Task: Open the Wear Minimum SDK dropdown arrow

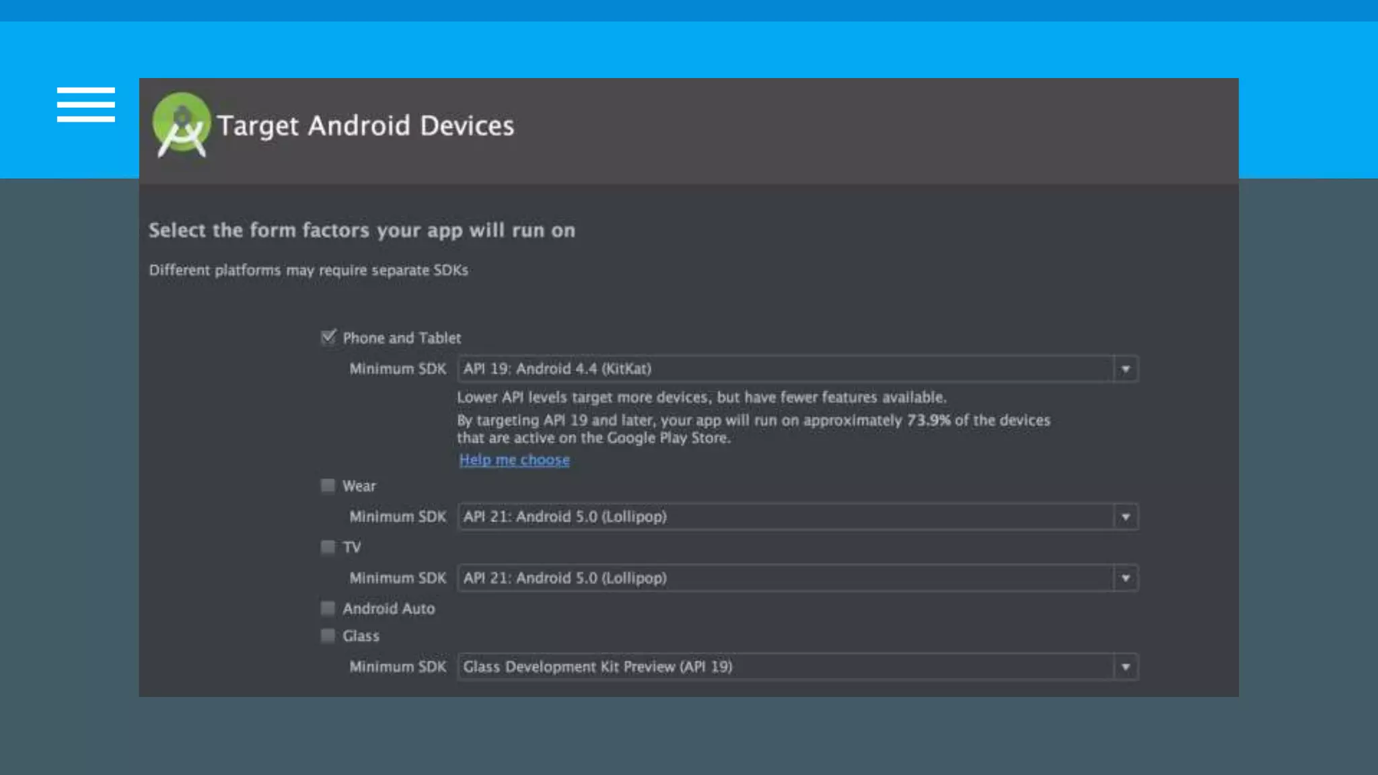Action: 1125,517
